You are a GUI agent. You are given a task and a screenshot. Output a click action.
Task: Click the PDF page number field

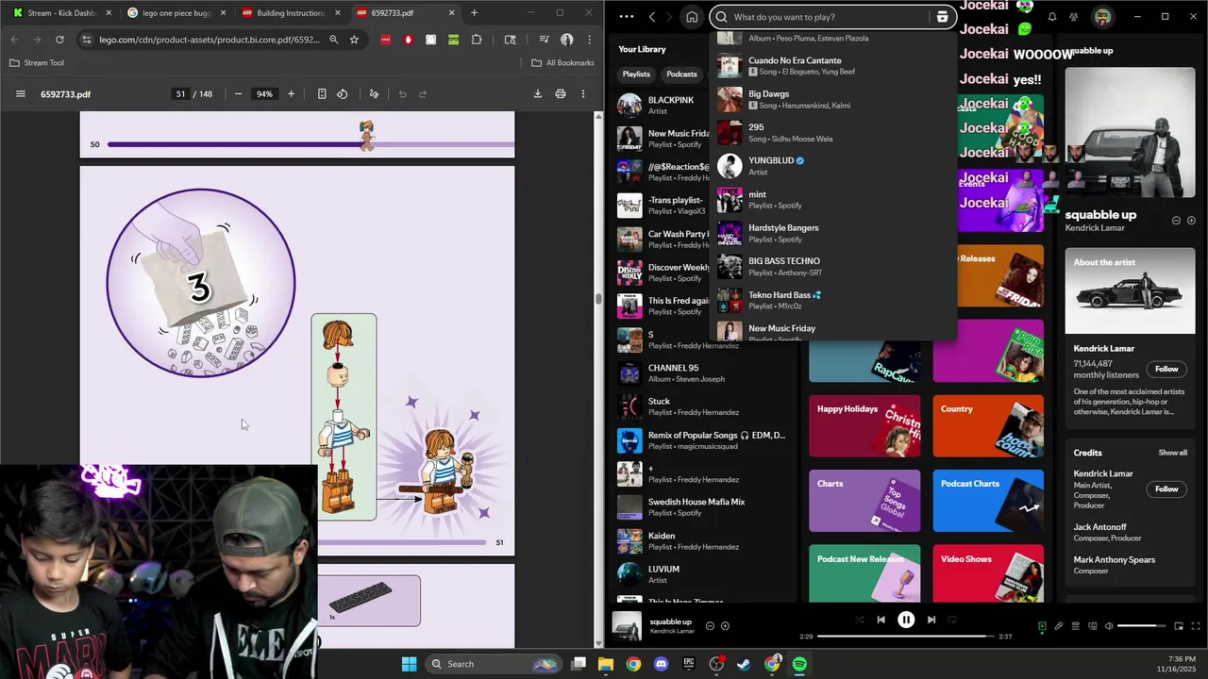180,94
